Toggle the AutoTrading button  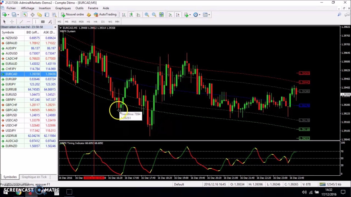[105, 15]
